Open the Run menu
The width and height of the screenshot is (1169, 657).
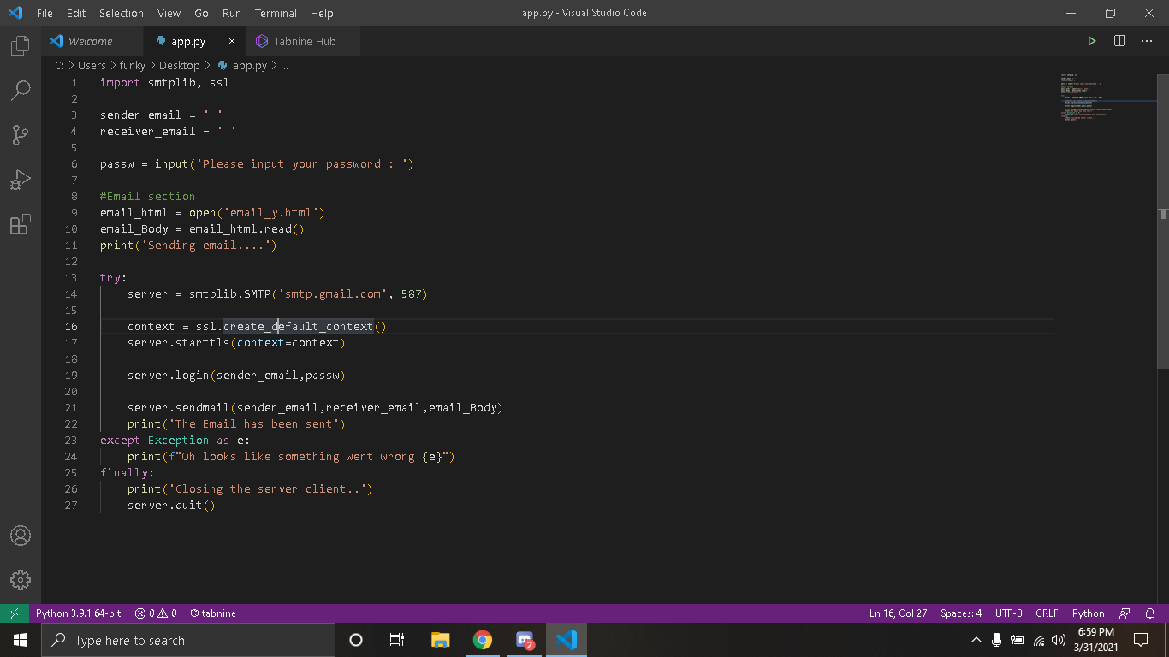(x=231, y=13)
